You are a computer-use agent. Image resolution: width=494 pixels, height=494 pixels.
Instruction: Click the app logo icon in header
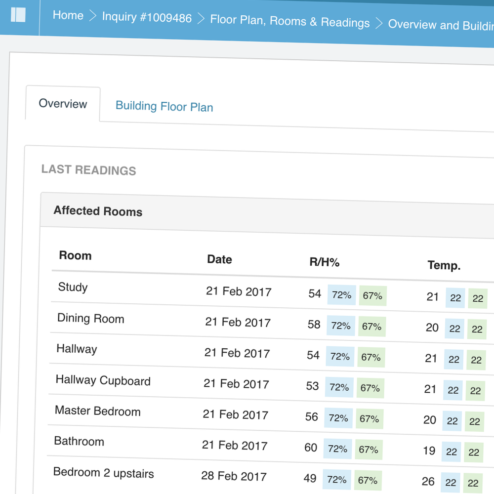pyautogui.click(x=18, y=15)
